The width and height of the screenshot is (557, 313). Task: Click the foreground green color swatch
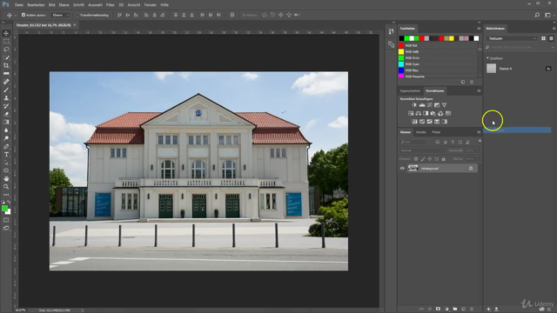[4, 209]
